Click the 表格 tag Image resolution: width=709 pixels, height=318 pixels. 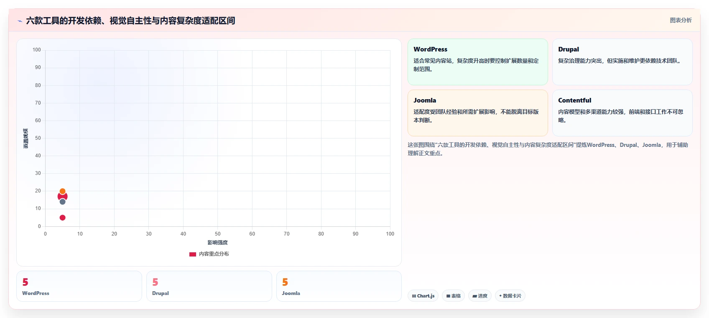pyautogui.click(x=453, y=296)
